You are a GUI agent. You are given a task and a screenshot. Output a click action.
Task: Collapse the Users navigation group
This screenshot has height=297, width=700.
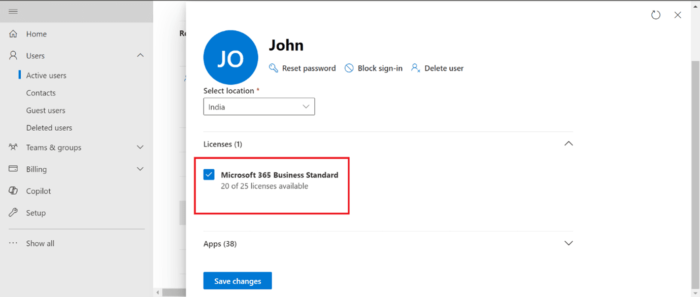[140, 55]
